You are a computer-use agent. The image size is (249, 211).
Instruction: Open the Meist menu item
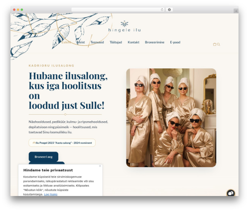pos(81,42)
